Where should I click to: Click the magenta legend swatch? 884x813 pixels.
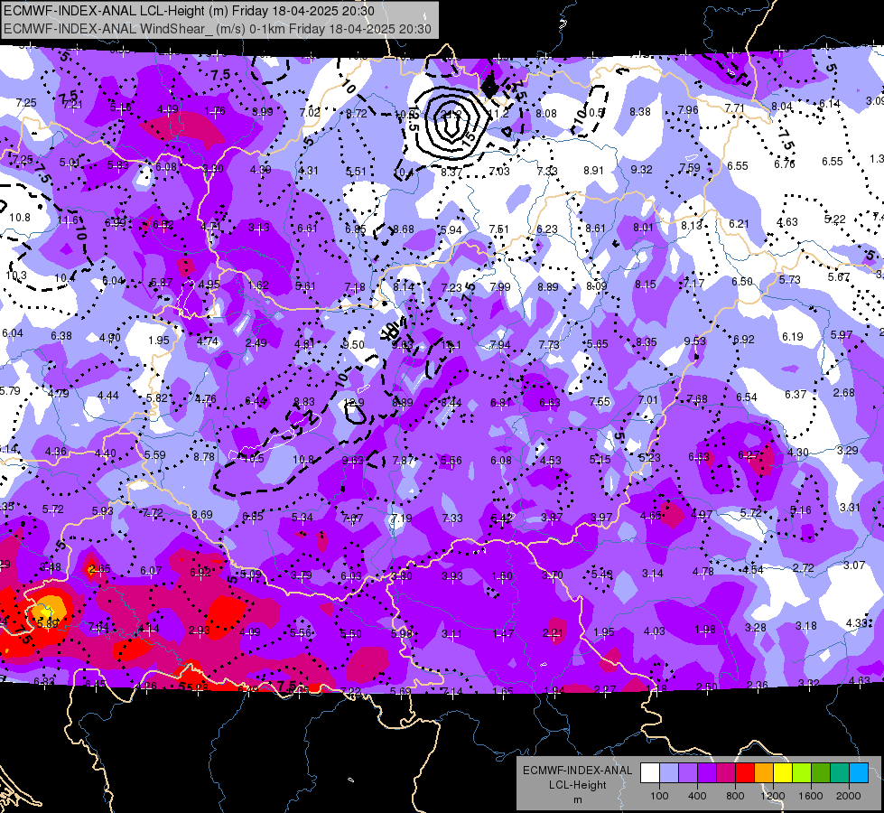726,772
